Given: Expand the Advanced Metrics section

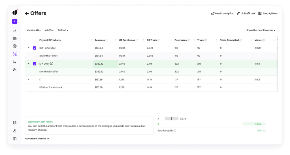Looking at the screenshot, I should point(37,139).
